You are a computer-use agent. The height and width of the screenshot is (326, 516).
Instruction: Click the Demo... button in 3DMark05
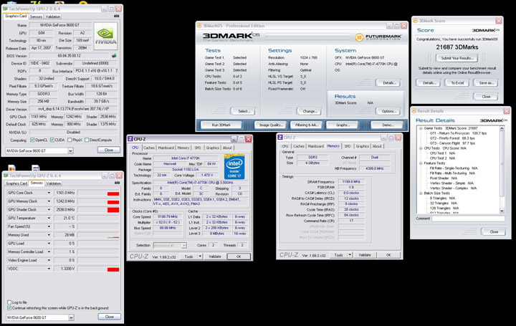(x=388, y=125)
